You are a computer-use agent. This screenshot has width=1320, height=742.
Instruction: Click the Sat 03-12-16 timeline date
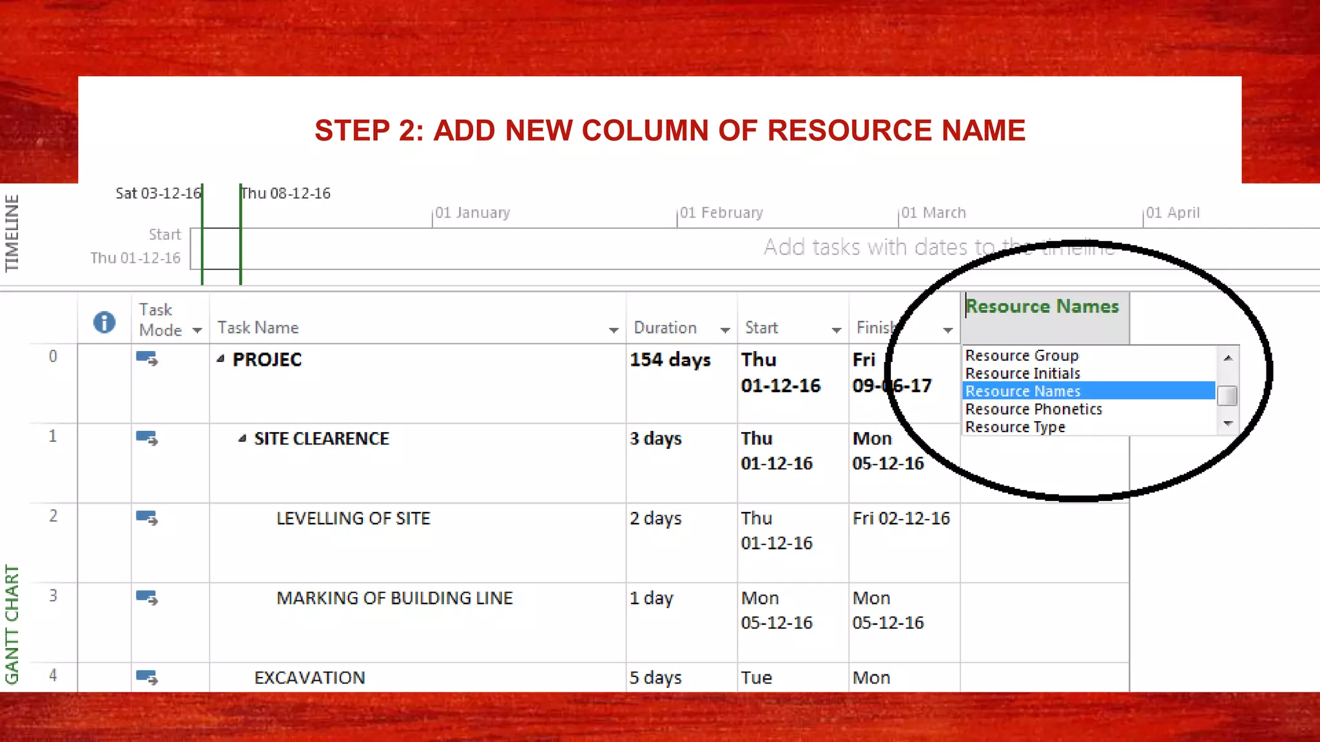point(158,193)
